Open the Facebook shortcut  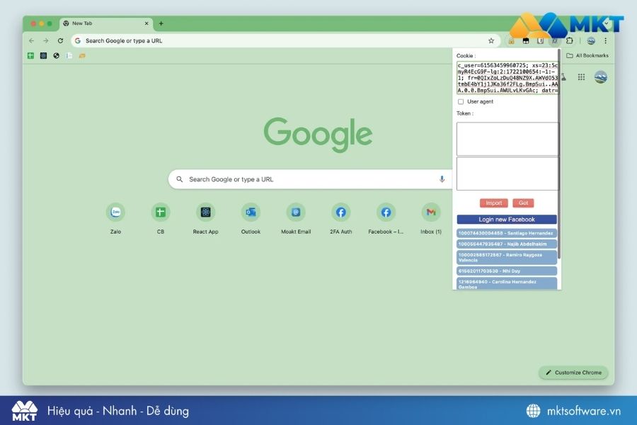pos(386,212)
